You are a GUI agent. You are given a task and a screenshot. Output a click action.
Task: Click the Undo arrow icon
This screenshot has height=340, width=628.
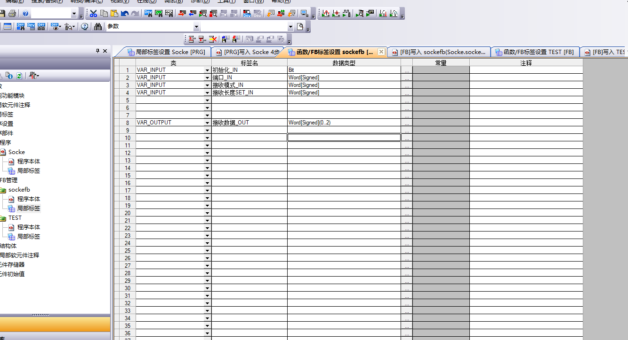click(x=125, y=14)
